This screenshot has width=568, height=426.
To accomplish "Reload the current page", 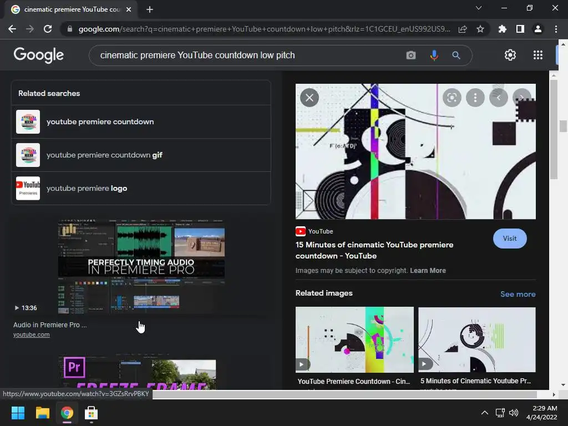I will (48, 29).
